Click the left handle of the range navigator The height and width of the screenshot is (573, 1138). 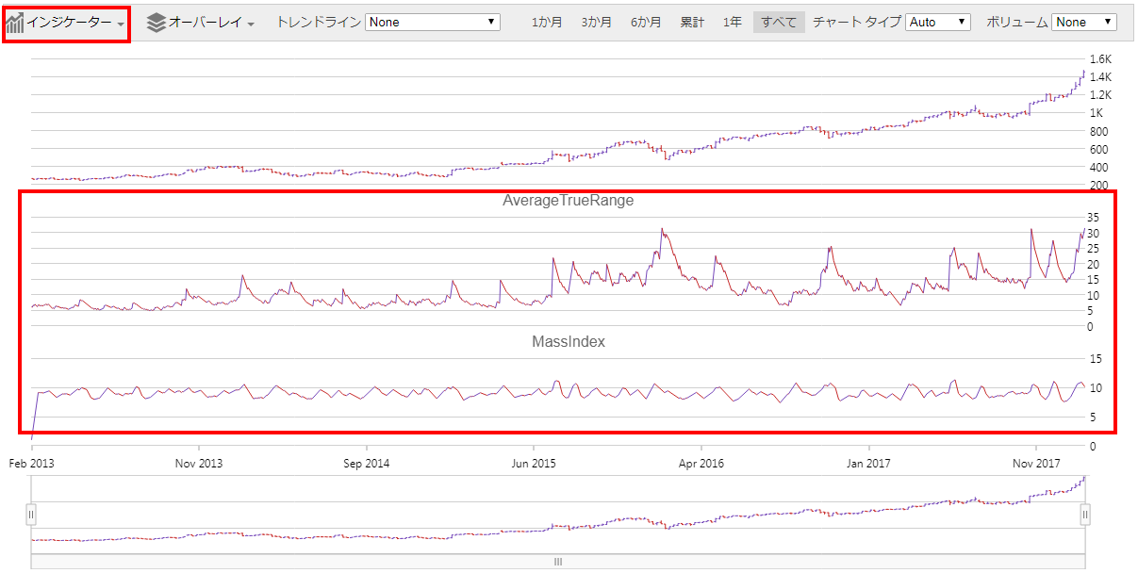[x=33, y=515]
